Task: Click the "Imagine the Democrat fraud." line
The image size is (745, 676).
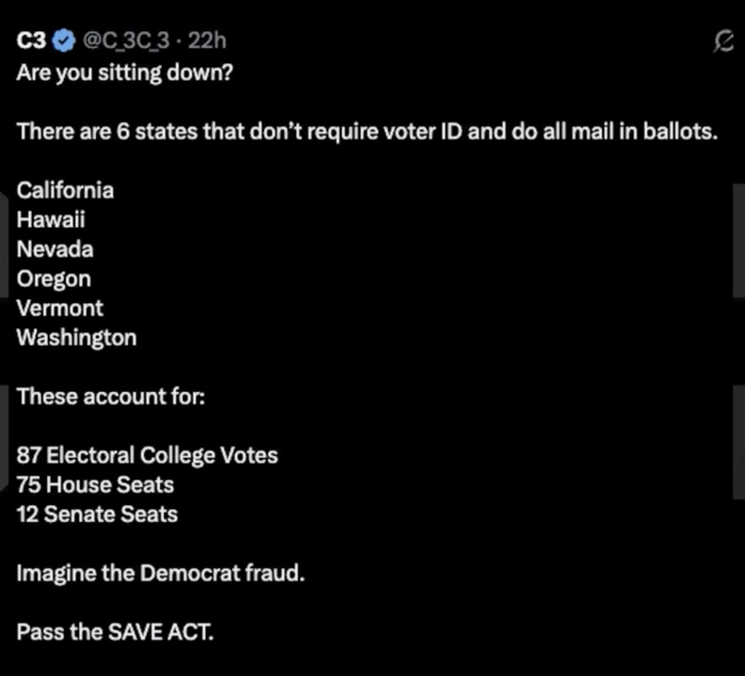Action: point(161,573)
